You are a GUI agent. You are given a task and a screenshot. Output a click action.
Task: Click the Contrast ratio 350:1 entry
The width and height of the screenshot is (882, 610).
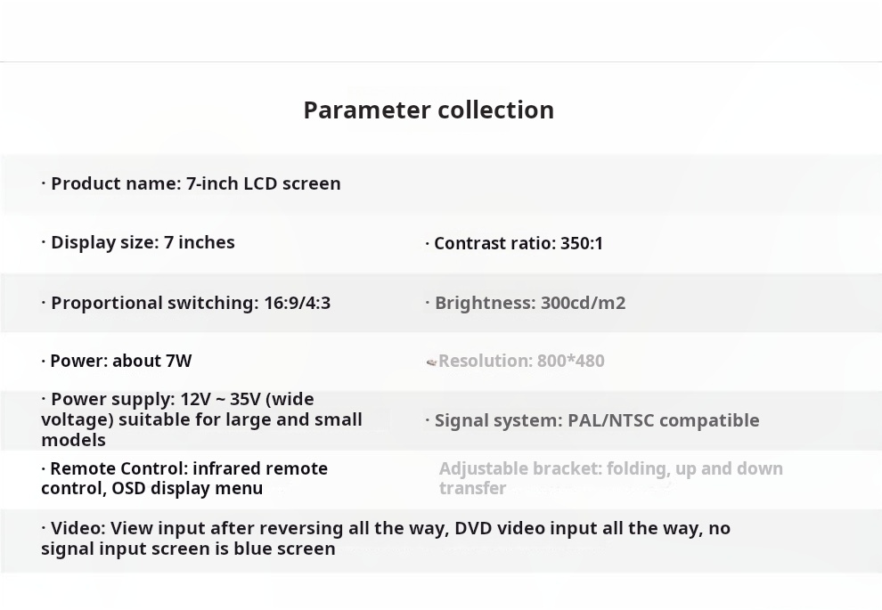(514, 243)
